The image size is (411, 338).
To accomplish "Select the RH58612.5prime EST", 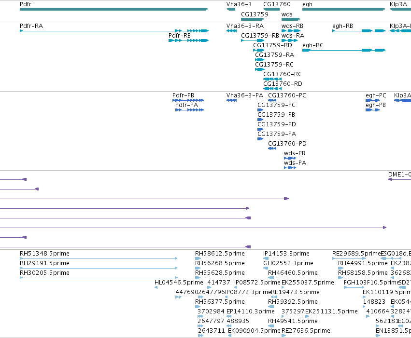I will click(198, 258).
